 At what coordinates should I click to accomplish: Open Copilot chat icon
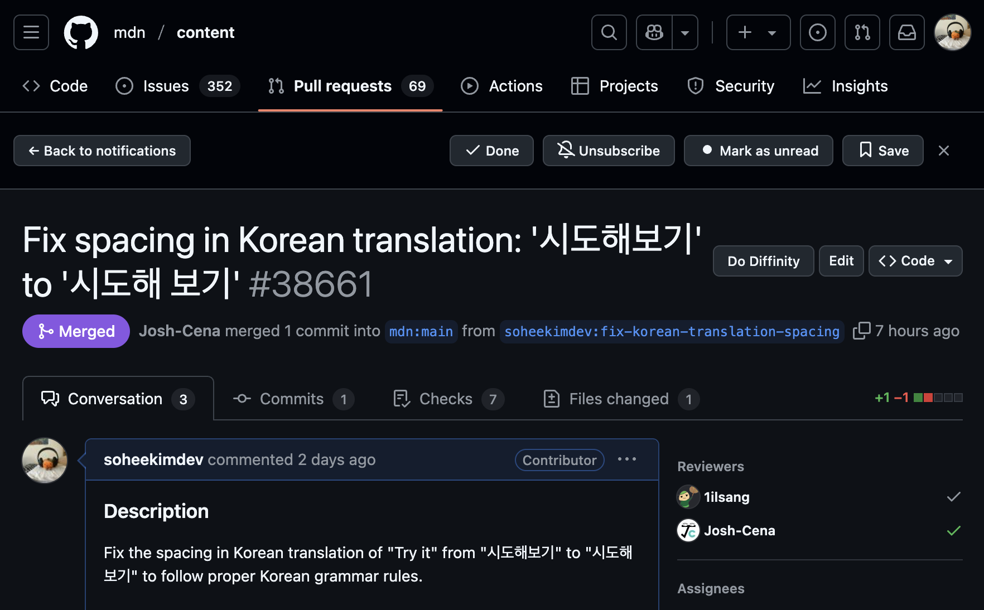coord(654,32)
